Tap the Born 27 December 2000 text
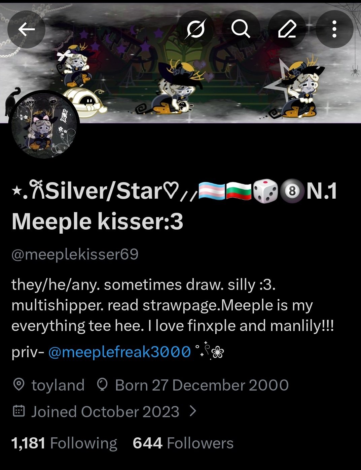Screen dimensions: 361x470 pos(202,385)
